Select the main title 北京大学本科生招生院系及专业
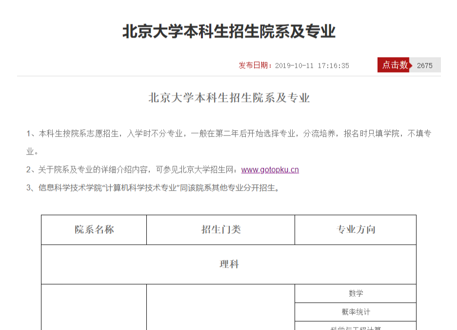 click(x=229, y=32)
